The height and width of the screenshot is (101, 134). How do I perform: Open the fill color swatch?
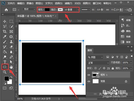[x=47, y=9]
